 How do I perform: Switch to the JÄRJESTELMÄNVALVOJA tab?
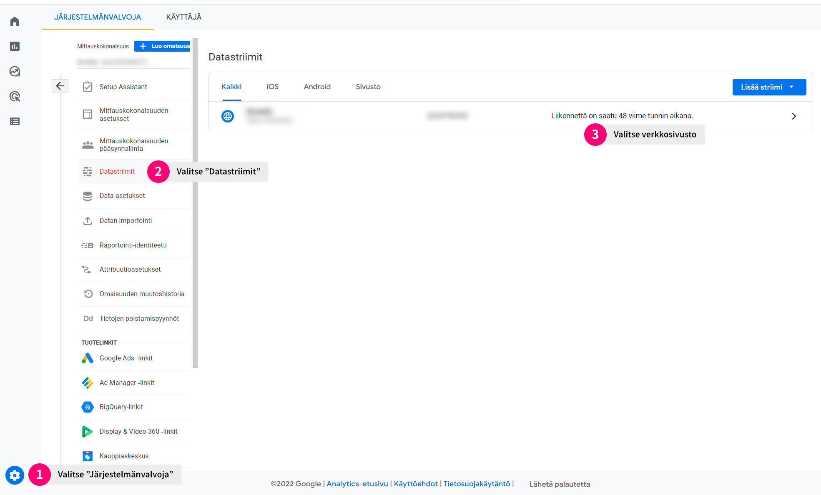point(98,17)
